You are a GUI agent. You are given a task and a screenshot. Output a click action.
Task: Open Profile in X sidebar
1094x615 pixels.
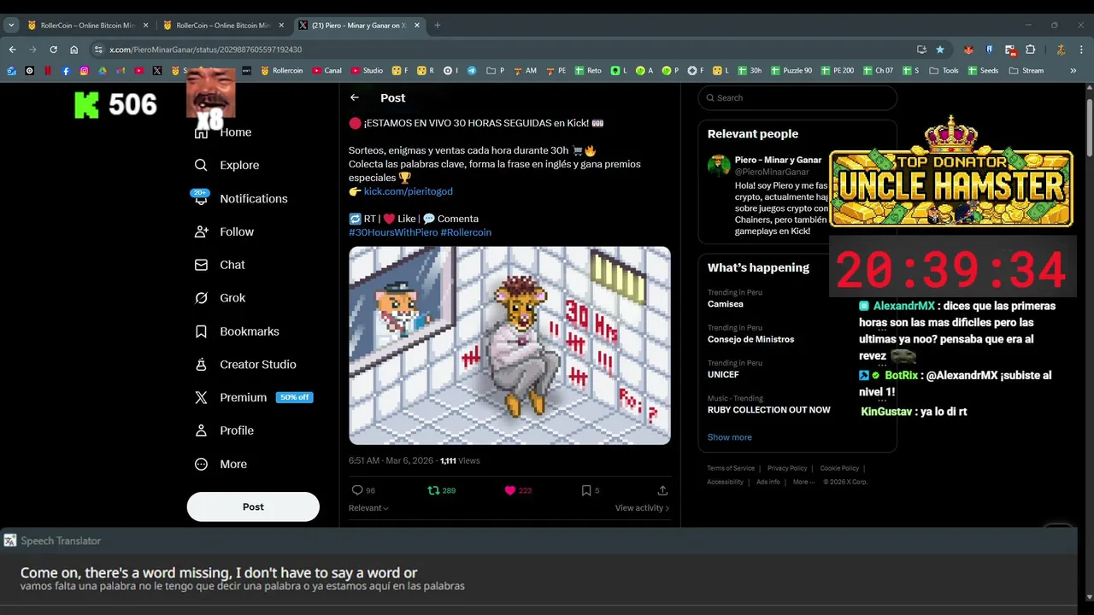224,430
